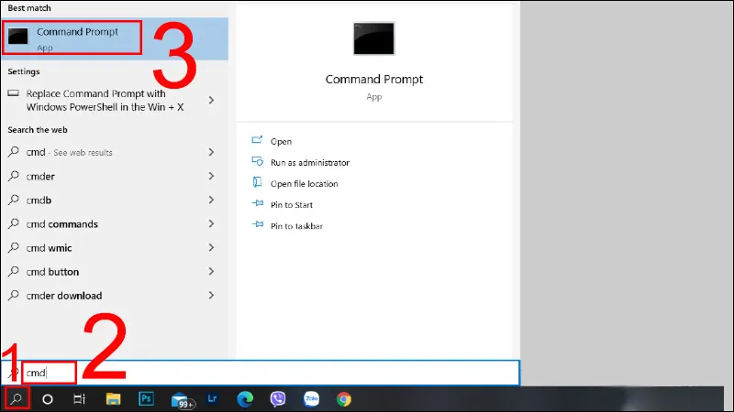
Task: Click the taskbar search magnifier icon
Action: tap(16, 399)
